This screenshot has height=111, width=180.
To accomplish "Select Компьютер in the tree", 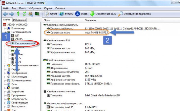I will [x=18, y=28].
